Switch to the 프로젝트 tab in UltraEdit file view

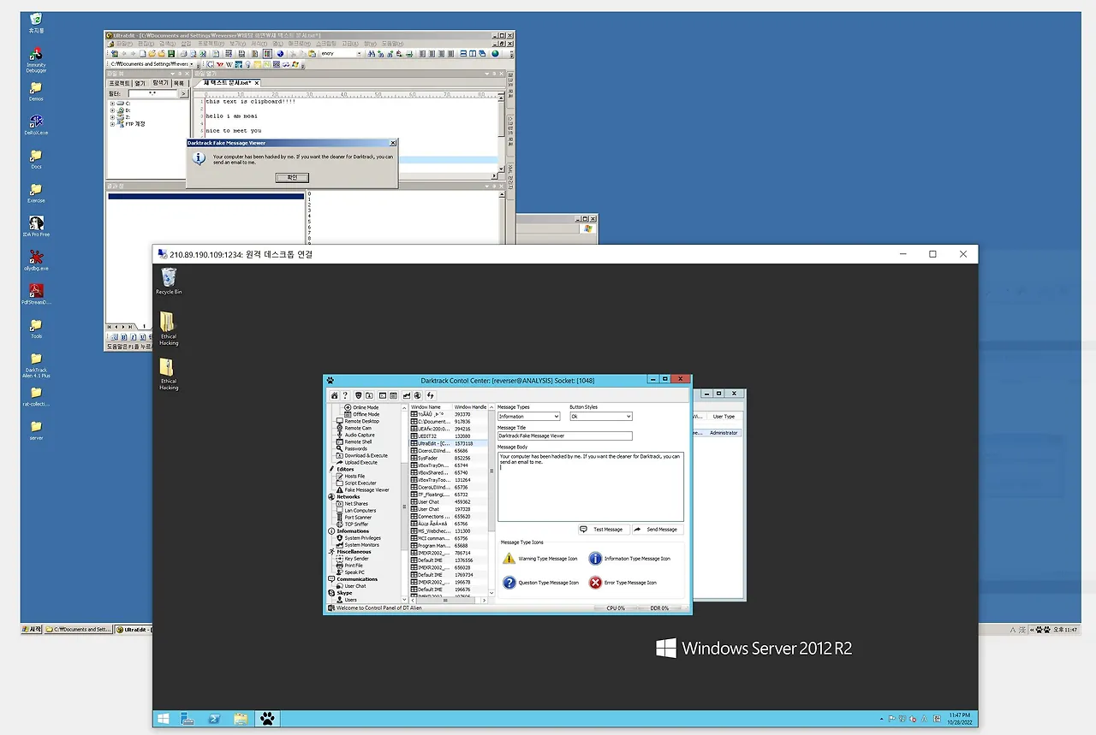tap(118, 83)
